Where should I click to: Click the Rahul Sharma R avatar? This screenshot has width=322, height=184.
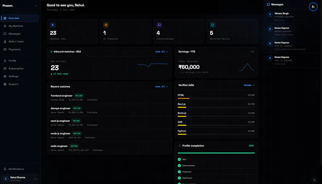pyautogui.click(x=6, y=179)
